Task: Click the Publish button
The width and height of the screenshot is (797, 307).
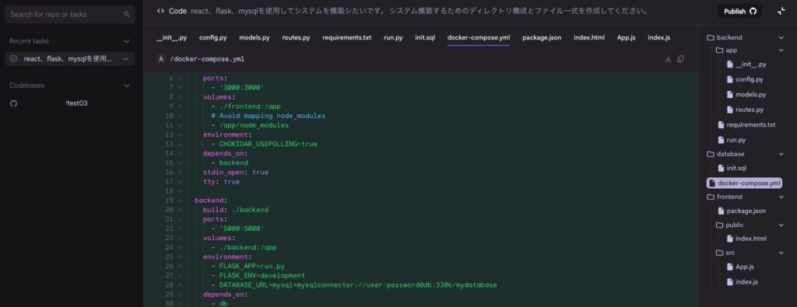Action: point(739,11)
